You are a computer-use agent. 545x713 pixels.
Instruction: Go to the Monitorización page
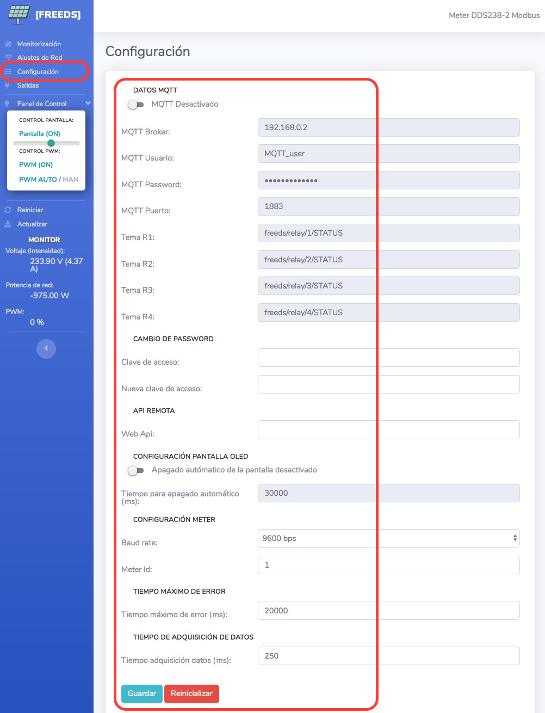coord(39,44)
